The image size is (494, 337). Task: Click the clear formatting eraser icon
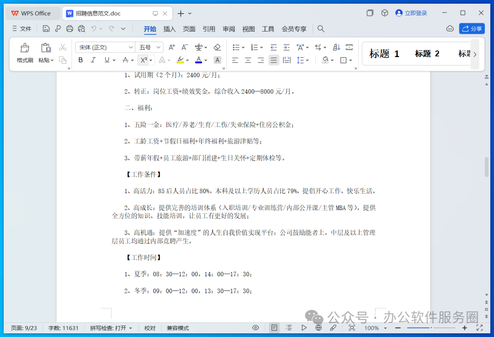[x=217, y=47]
